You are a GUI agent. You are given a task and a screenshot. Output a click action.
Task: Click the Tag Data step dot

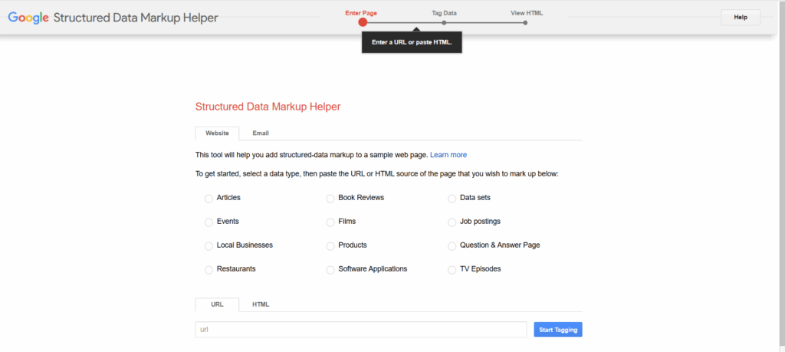pyautogui.click(x=444, y=22)
